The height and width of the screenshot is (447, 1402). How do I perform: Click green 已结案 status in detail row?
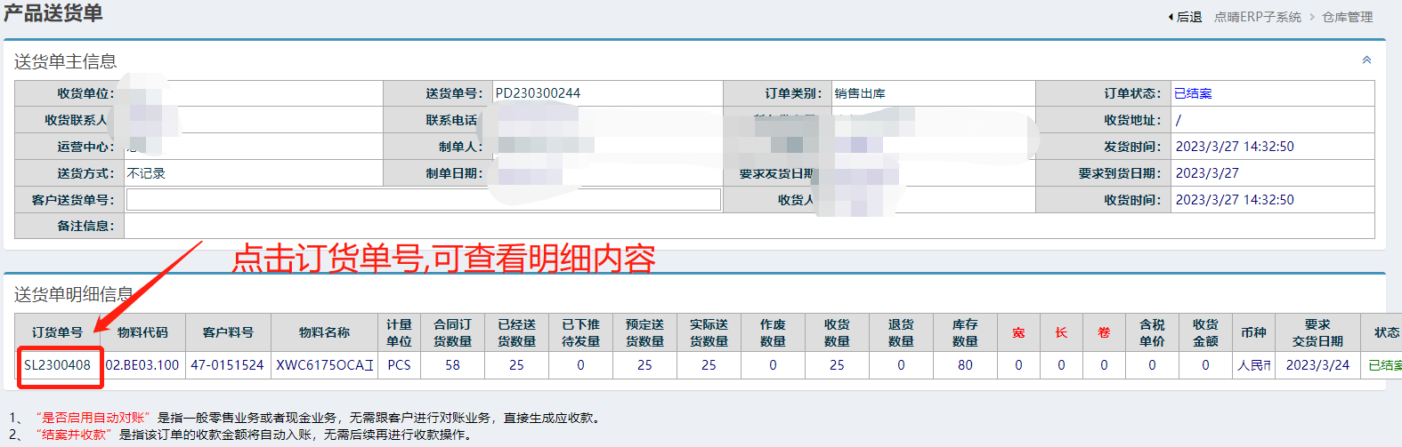tap(1383, 365)
